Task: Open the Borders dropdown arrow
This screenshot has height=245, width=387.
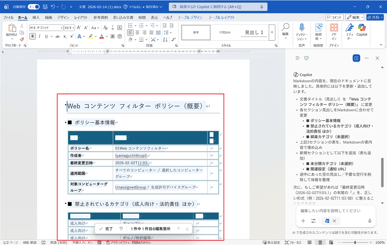Action: pos(146,39)
